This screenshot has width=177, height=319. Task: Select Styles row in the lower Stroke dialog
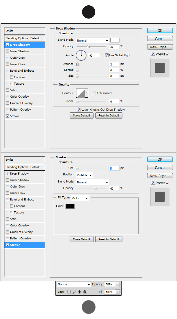24,160
